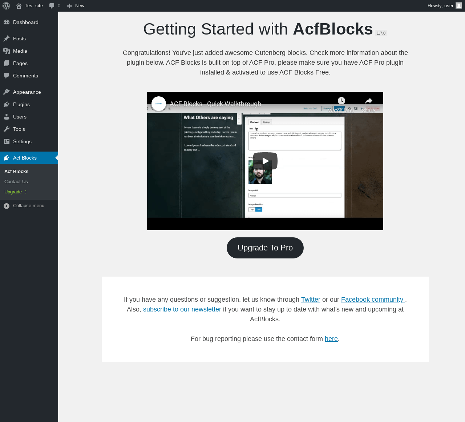The height and width of the screenshot is (422, 465).
Task: Click the Acf Blocks plug icon
Action: click(x=7, y=158)
